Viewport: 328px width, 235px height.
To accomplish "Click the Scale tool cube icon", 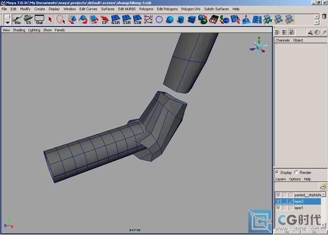I will 94,20.
